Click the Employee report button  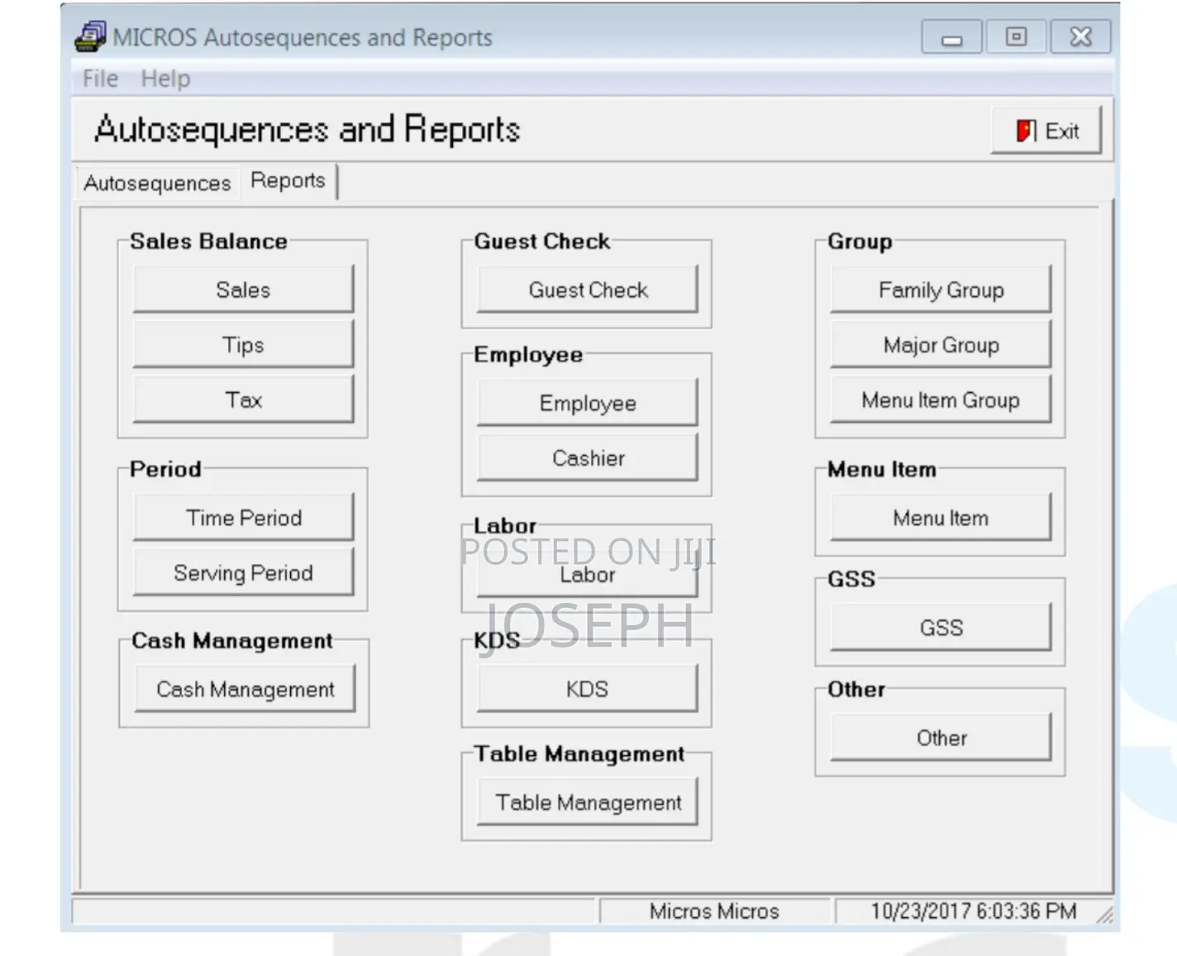click(588, 403)
